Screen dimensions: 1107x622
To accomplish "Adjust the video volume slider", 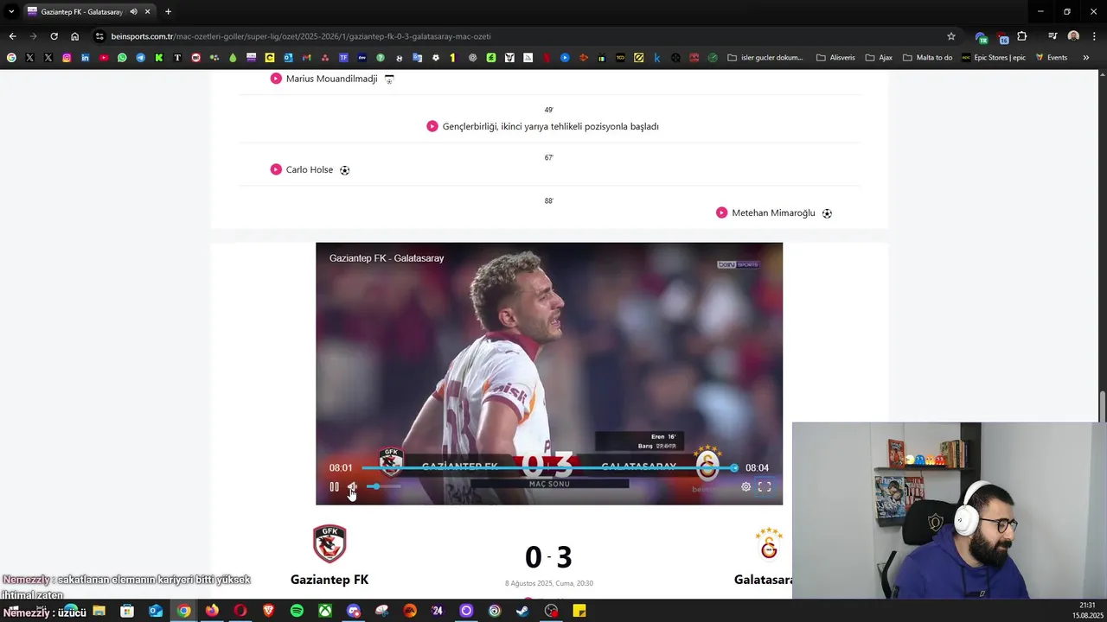I will point(383,486).
